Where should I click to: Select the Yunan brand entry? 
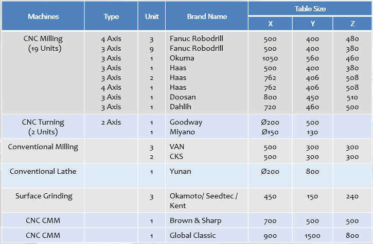pyautogui.click(x=180, y=171)
